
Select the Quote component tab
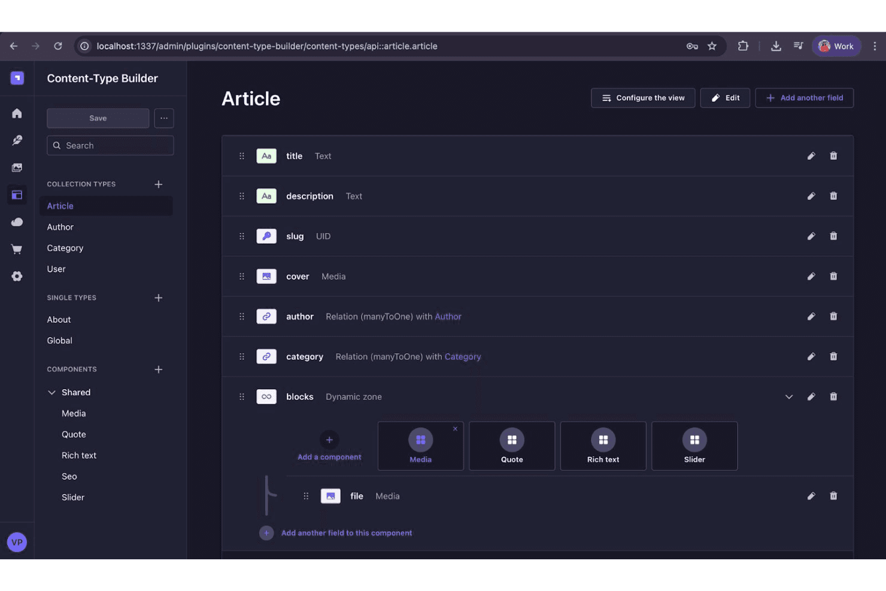[x=512, y=446]
